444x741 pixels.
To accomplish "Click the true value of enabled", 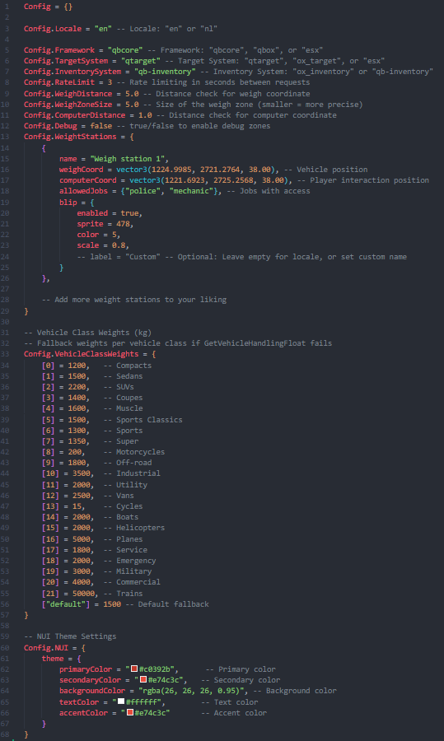I will click(129, 213).
